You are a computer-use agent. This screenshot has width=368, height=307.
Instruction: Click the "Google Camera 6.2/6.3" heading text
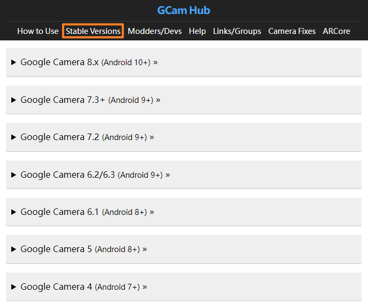pos(68,175)
